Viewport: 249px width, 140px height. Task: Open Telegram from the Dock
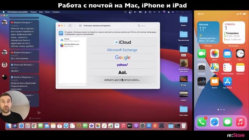(66, 126)
